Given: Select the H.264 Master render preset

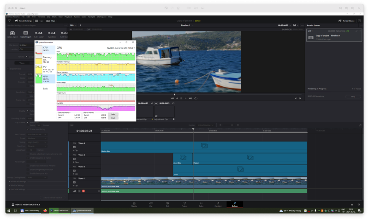Looking at the screenshot, I should point(39,34).
